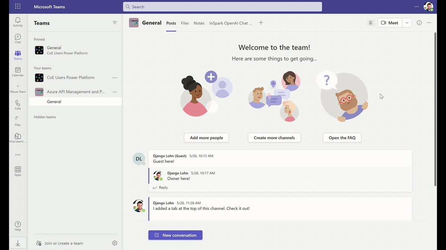Switch to the Notes tab
Screen dimensions: 446x250
(x=199, y=23)
